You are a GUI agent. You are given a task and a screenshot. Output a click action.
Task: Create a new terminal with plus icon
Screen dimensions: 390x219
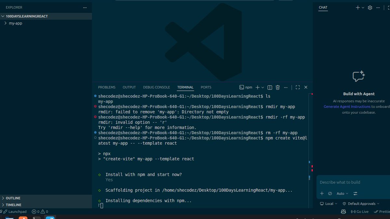(257, 87)
